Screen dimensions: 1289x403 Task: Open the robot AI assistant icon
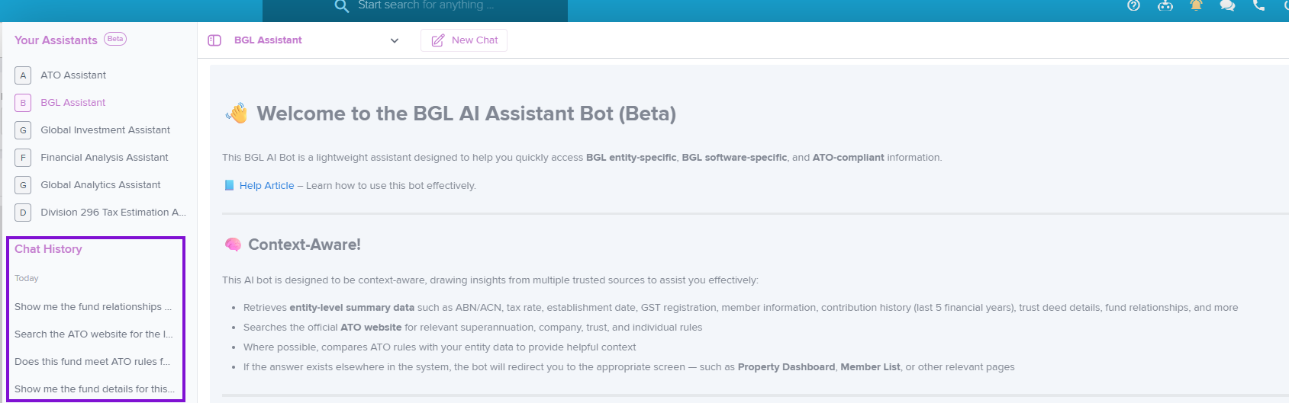tap(1165, 5)
